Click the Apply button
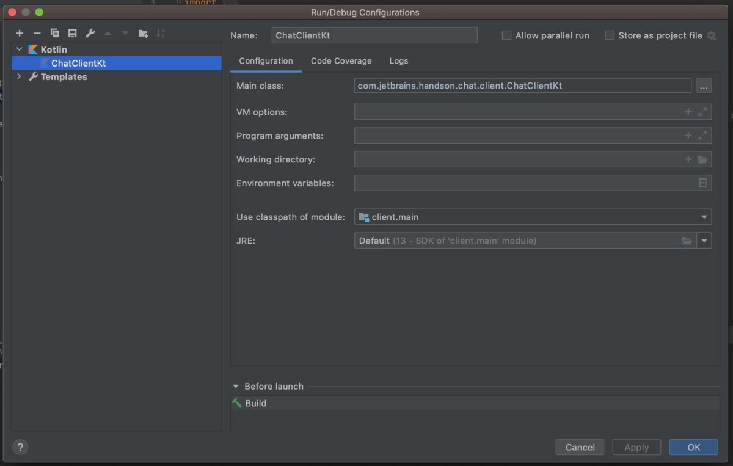733x466 pixels. coord(636,447)
